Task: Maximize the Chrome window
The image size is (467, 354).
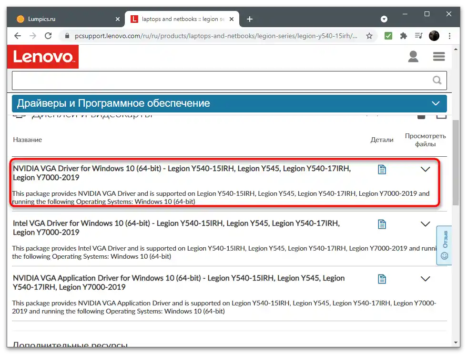Action: [427, 14]
